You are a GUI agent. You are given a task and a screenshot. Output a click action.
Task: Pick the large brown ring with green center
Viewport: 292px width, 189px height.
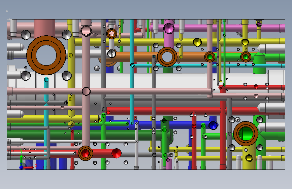246,134
